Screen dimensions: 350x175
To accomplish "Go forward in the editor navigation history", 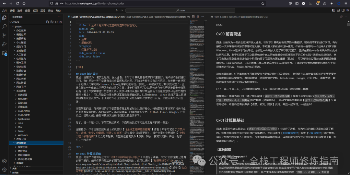I will coord(122,10).
